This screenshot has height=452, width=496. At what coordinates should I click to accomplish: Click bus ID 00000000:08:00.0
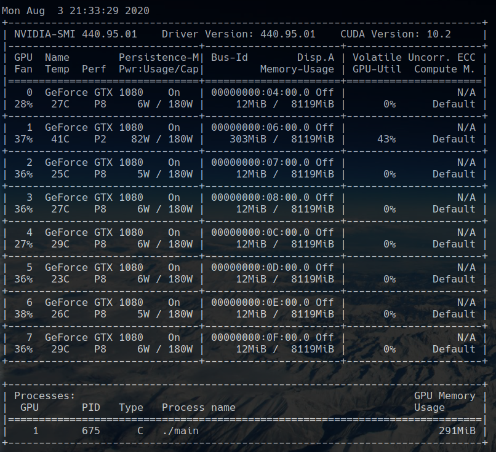point(260,198)
